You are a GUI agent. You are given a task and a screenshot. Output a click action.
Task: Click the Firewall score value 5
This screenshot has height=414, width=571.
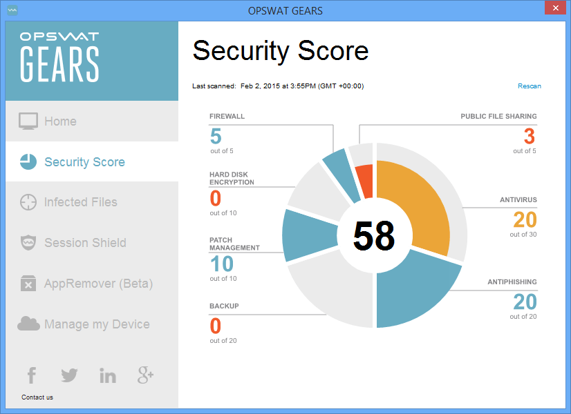tap(216, 136)
